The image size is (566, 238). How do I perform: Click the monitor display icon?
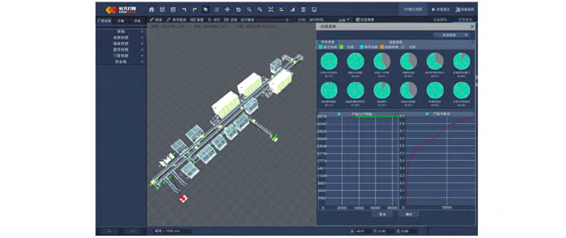pyautogui.click(x=314, y=9)
